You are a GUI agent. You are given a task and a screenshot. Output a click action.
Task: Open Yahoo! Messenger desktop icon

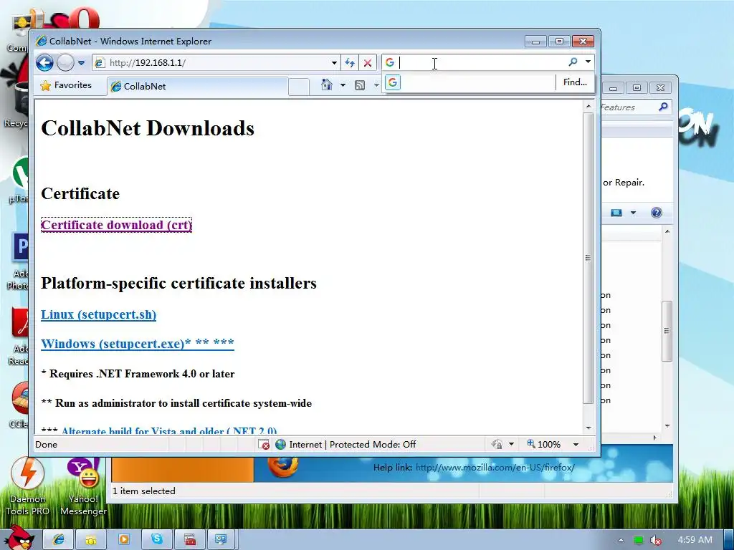tap(83, 487)
